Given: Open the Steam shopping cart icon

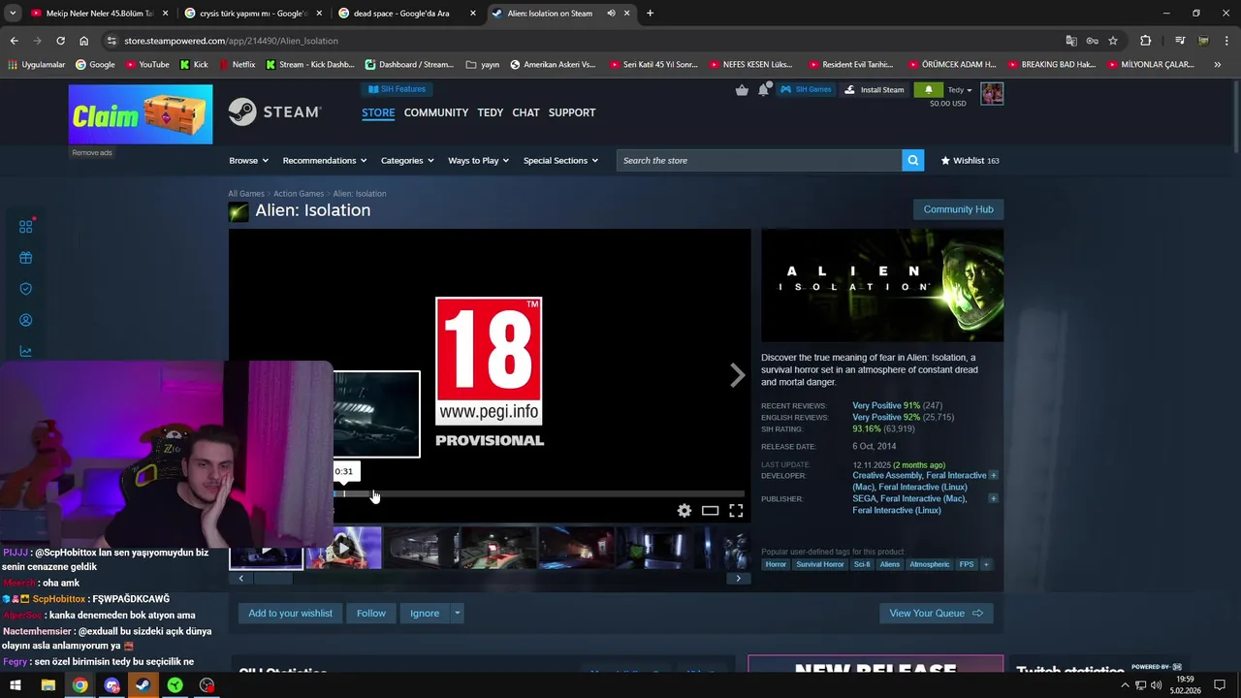Looking at the screenshot, I should [742, 90].
